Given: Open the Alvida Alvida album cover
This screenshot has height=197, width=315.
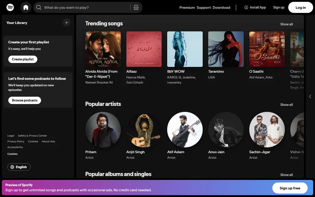Looking at the screenshot, I should tap(103, 49).
